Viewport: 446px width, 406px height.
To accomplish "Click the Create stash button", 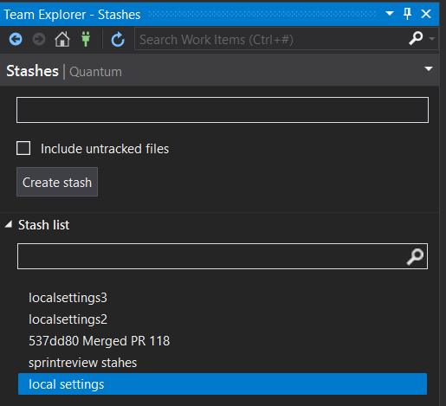I will (57, 182).
